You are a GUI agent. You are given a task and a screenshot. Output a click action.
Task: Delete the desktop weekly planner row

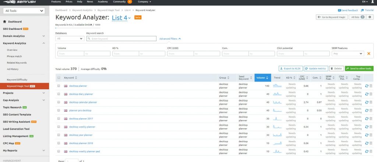click(371, 127)
